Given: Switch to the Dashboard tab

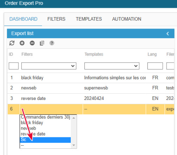Looking at the screenshot, I should [23, 19].
